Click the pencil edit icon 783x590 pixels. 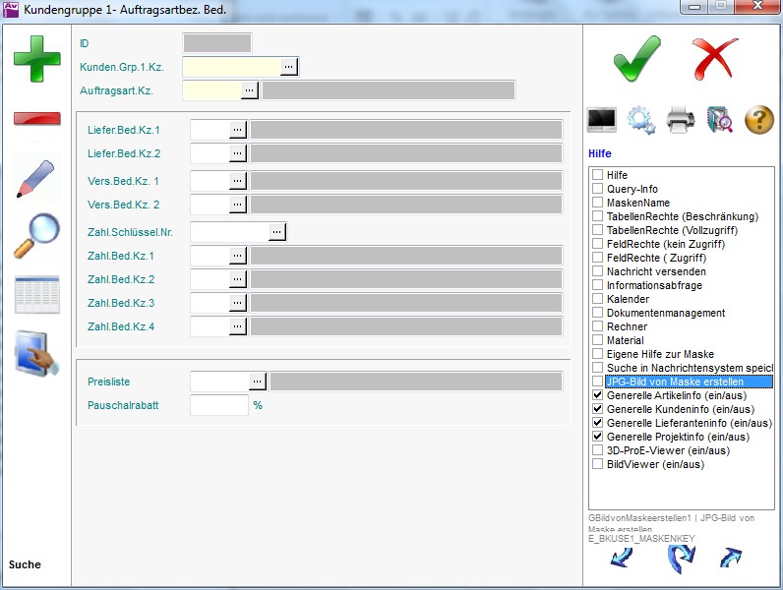click(36, 178)
